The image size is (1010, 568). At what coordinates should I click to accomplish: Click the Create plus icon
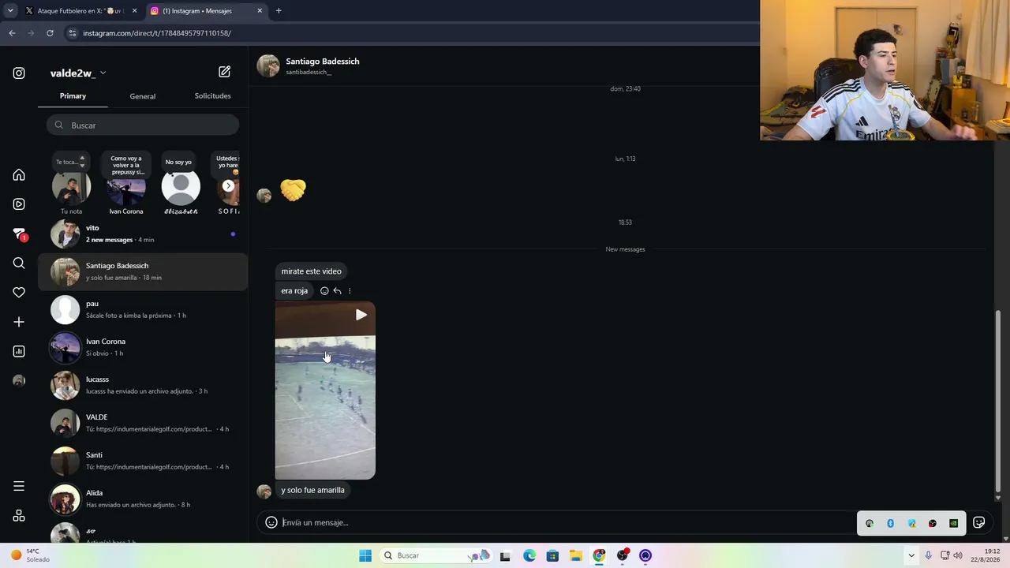[19, 322]
